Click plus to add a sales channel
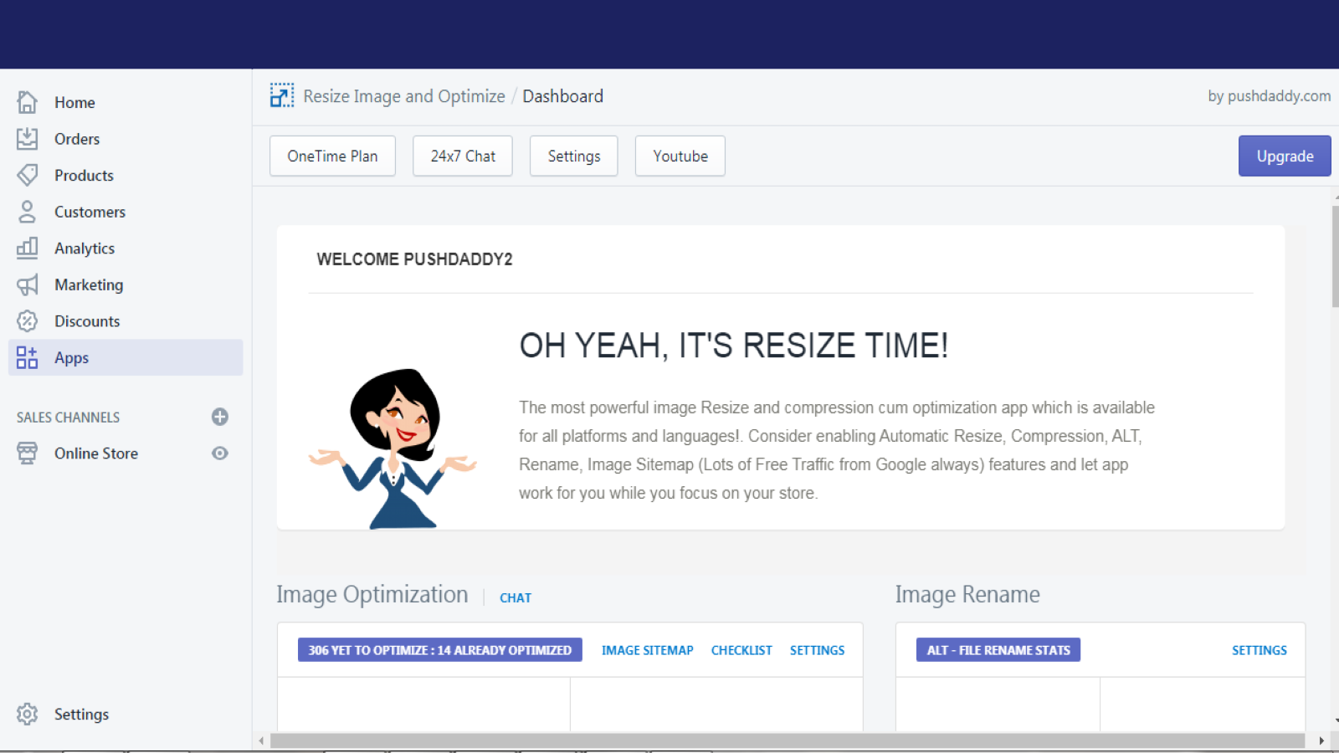 219,417
